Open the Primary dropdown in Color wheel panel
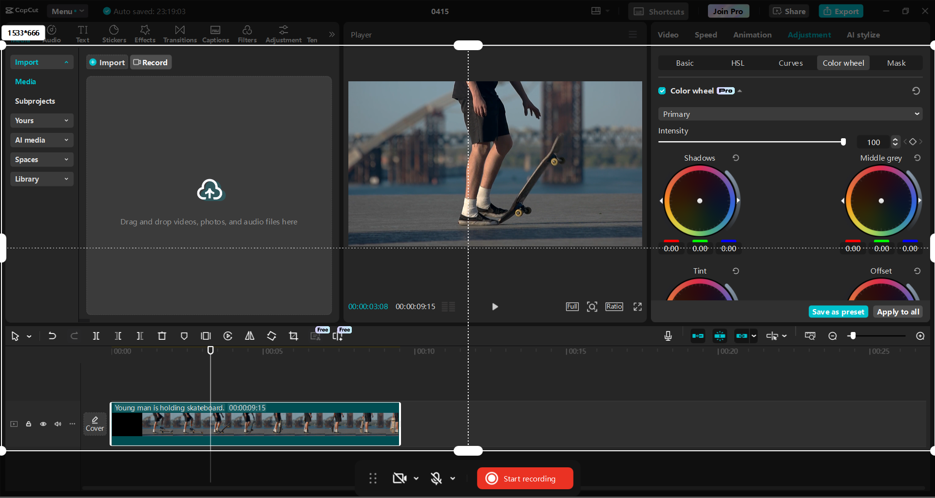 coord(789,113)
